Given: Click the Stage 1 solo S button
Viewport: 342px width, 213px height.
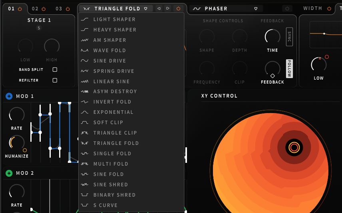Looking at the screenshot, I should click(39, 28).
